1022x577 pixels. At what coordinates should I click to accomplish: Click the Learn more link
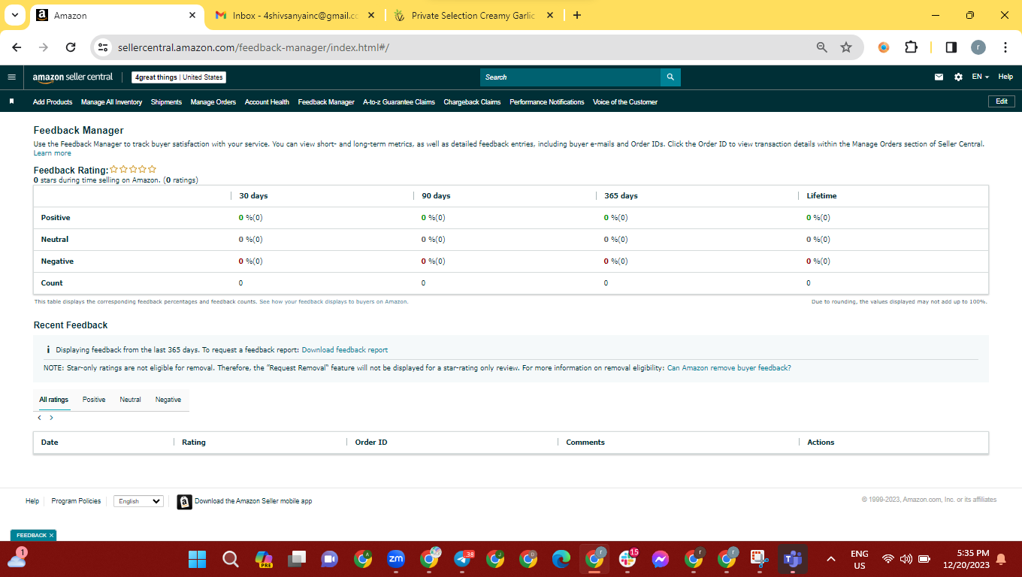tap(53, 153)
